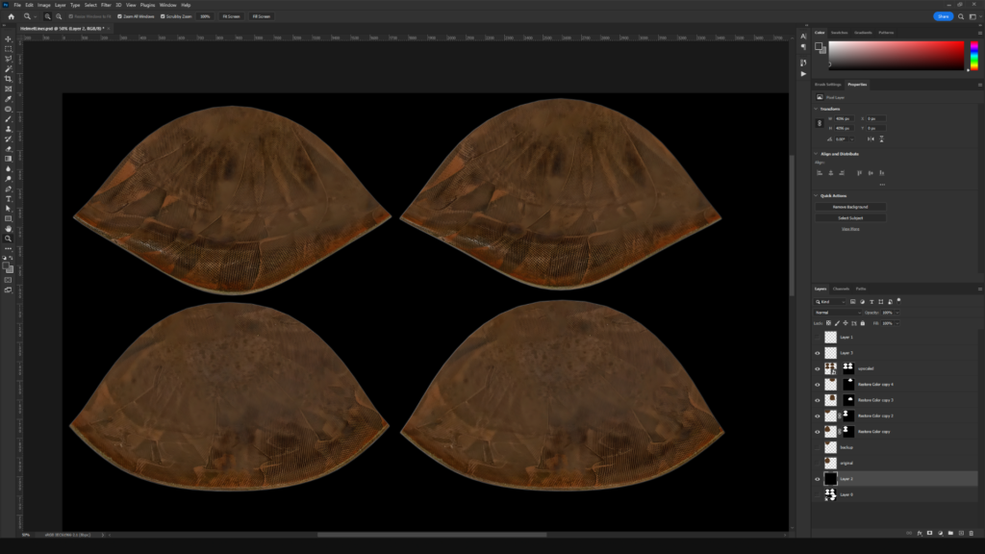Click the Select Subject button
This screenshot has width=985, height=554.
tap(850, 218)
